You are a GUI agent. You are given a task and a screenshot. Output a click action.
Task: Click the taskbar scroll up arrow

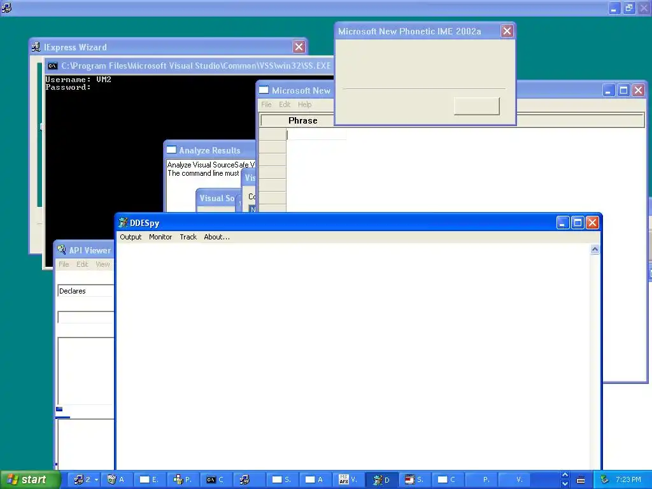tap(565, 475)
